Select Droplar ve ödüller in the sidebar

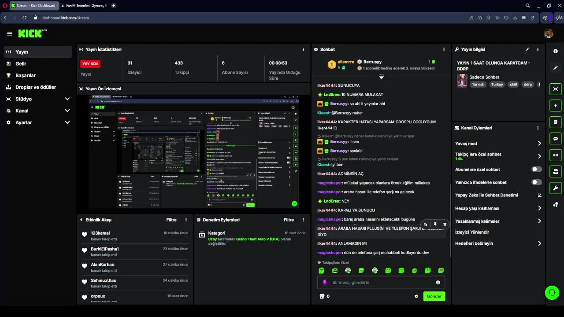tap(38, 87)
